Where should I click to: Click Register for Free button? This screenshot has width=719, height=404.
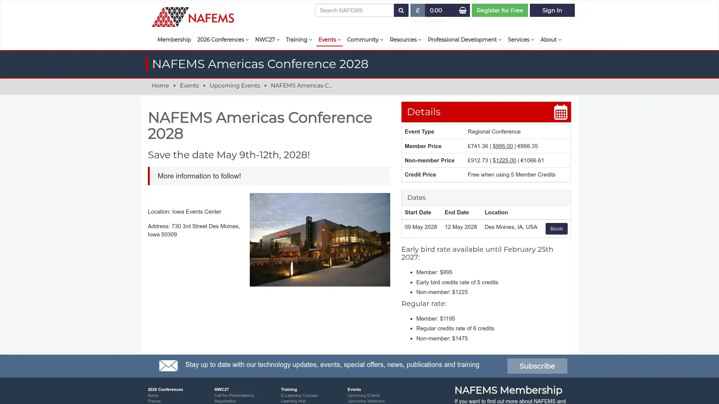point(500,10)
